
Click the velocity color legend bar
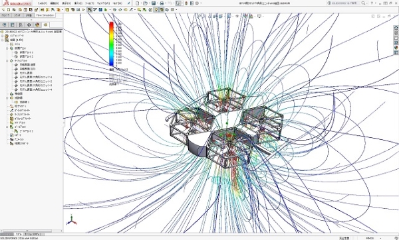pos(112,44)
